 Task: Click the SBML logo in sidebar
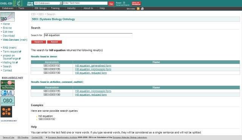tap(8, 93)
